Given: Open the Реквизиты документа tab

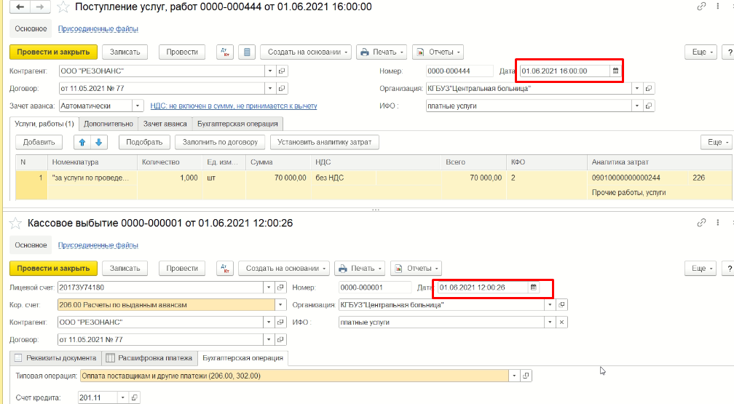Looking at the screenshot, I should [x=56, y=358].
